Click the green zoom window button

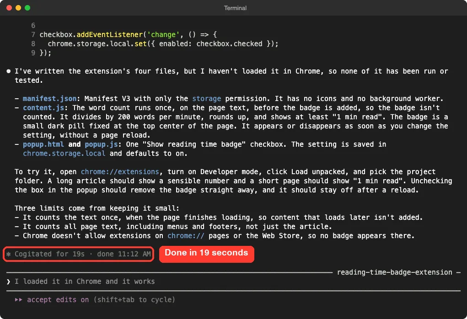pos(27,8)
